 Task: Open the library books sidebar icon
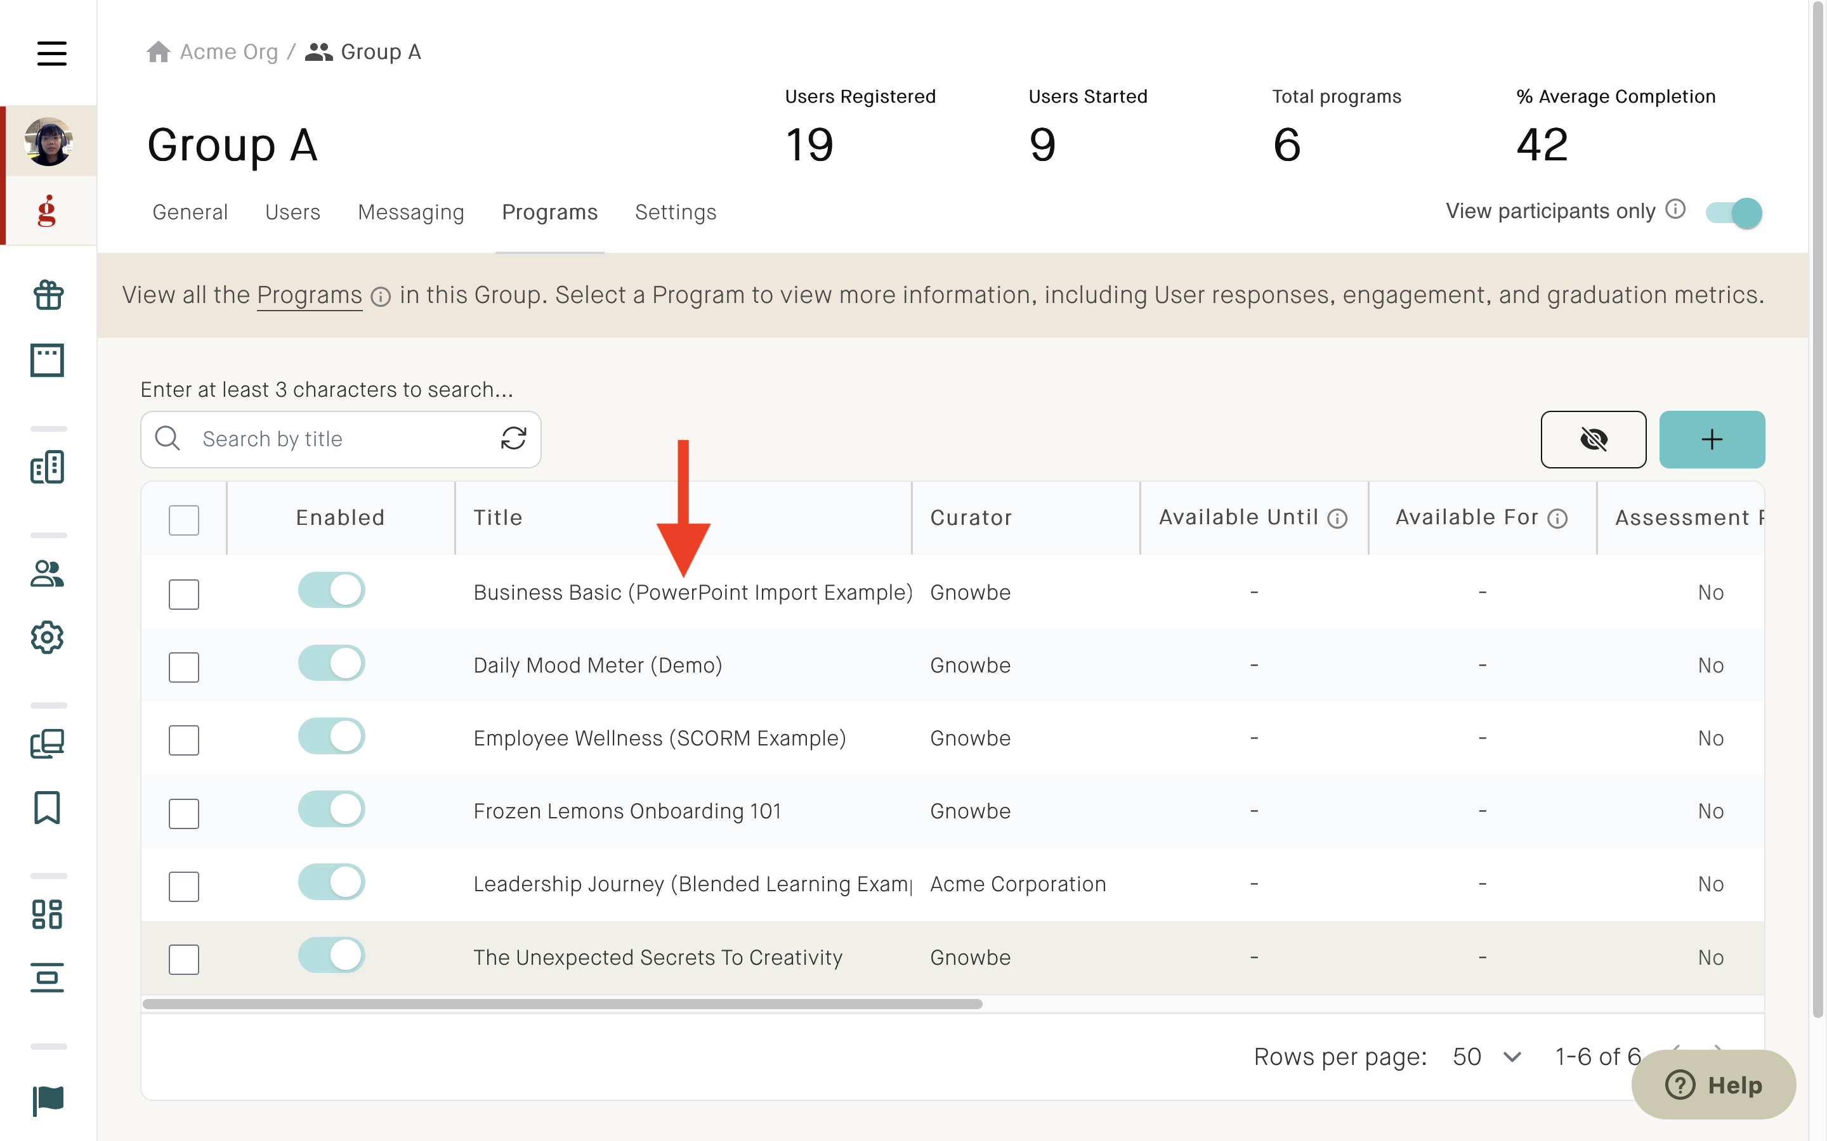click(x=48, y=744)
